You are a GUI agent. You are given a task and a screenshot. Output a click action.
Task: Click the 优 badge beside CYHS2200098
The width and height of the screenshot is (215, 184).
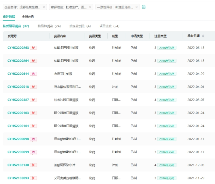[x=33, y=139]
